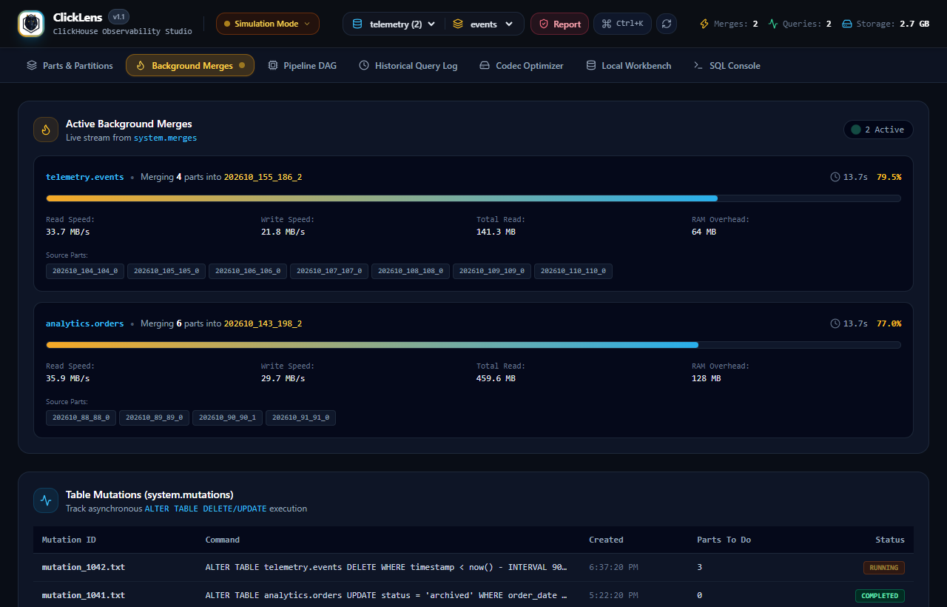Viewport: 947px width, 607px height.
Task: Select the mutation_1041.txt row
Action: [473, 595]
